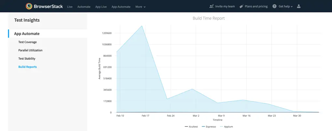Open App Live from navigation bar
The width and height of the screenshot is (332, 131).
101,6
